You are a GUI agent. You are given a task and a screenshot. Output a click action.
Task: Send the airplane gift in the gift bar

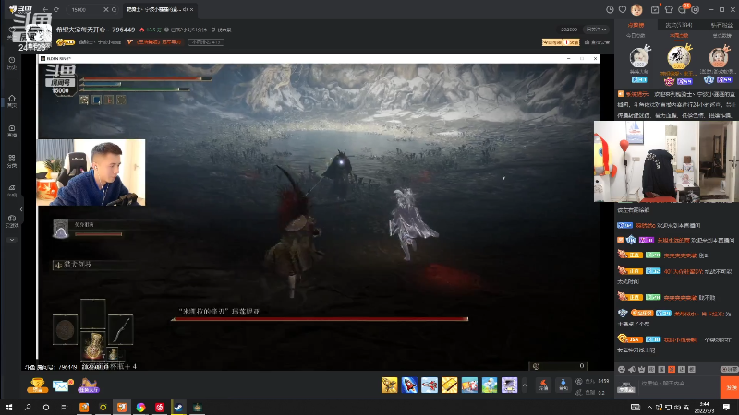[x=430, y=385]
